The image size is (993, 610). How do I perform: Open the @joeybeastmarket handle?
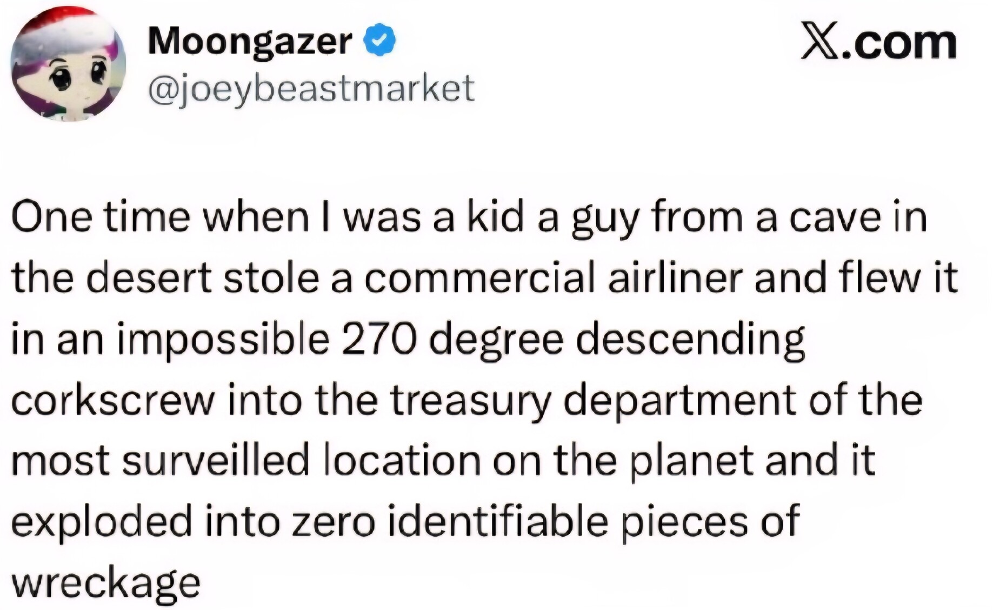point(311,88)
